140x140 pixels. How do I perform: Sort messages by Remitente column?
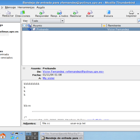123,26
